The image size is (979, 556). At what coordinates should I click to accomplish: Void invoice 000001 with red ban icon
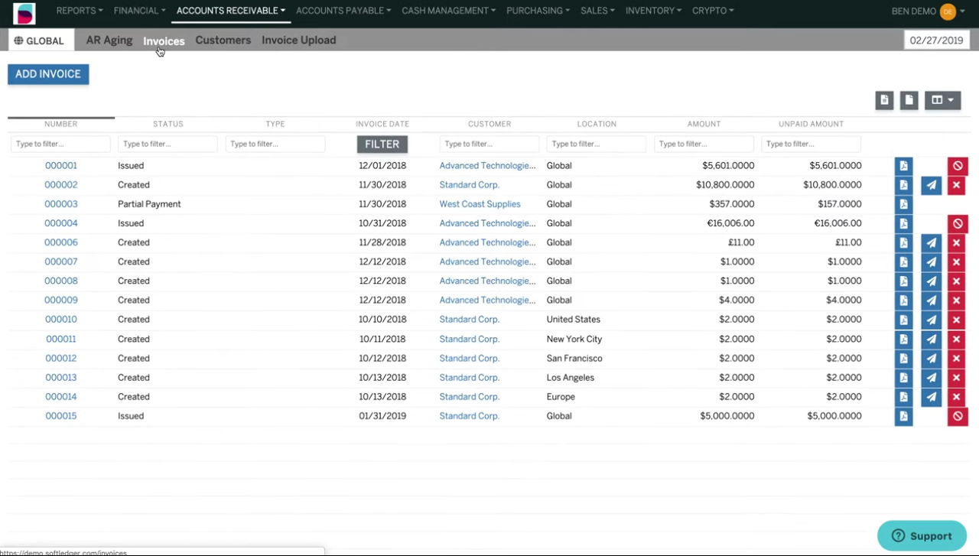coord(958,166)
